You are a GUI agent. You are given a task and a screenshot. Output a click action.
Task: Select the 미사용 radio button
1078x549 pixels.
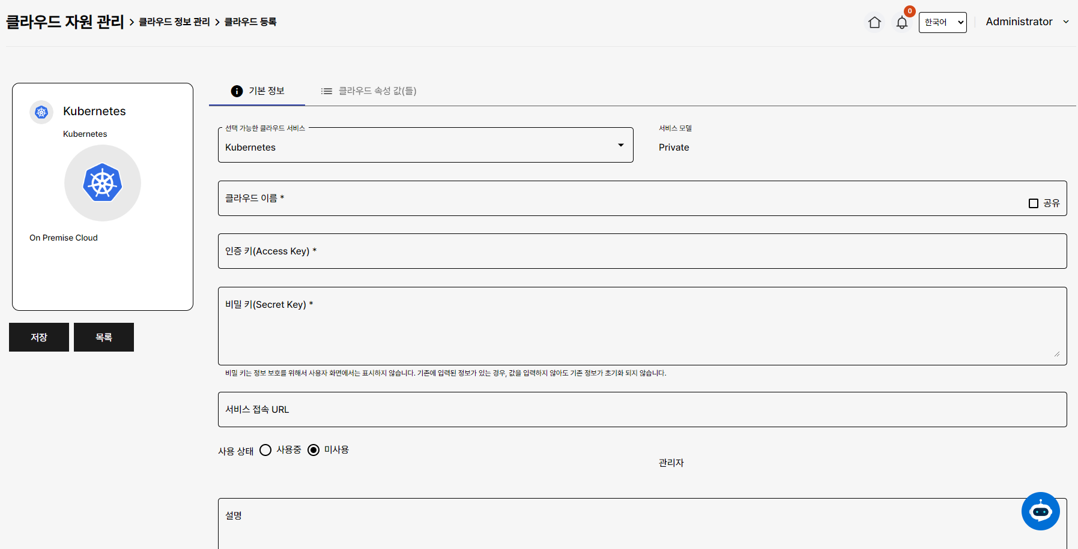pyautogui.click(x=313, y=450)
